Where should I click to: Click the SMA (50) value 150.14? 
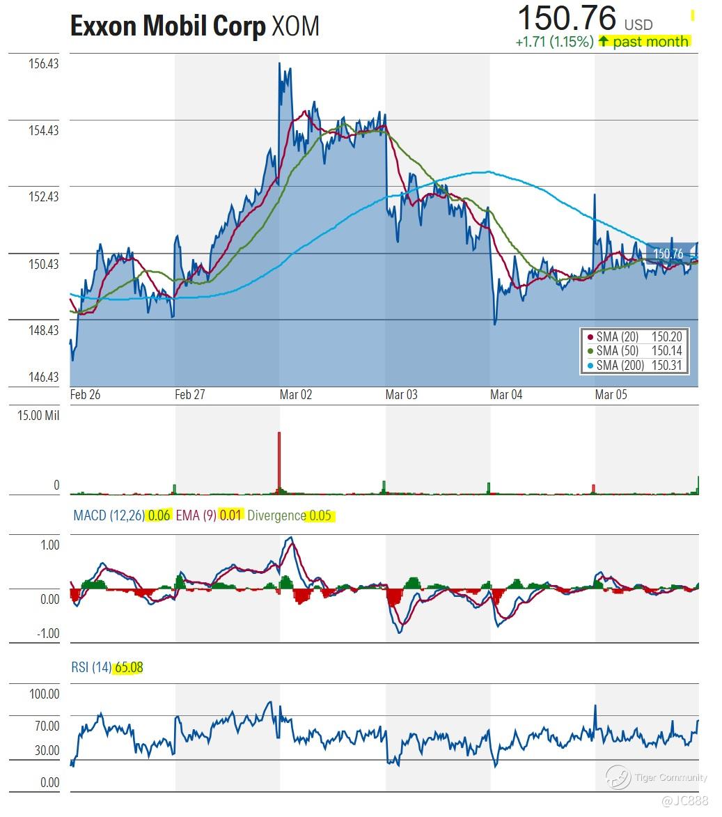point(667,351)
